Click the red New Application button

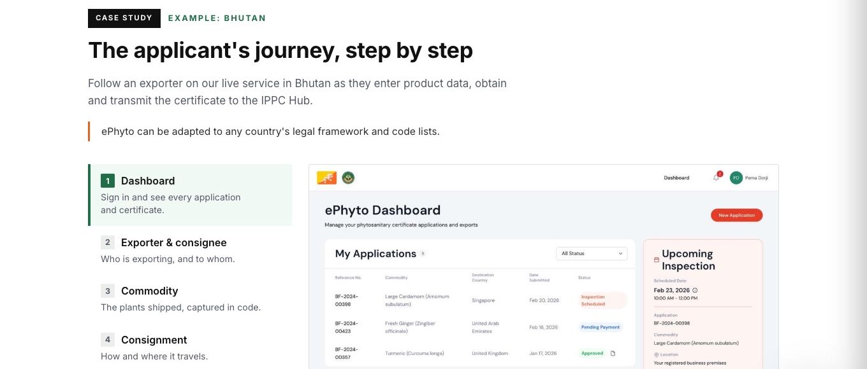(736, 215)
